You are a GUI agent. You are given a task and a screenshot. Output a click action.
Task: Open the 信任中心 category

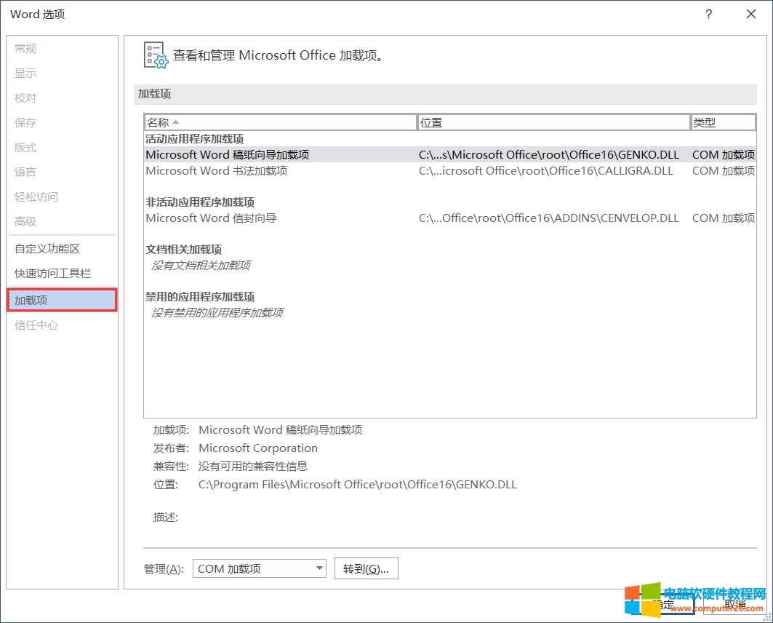click(x=36, y=325)
